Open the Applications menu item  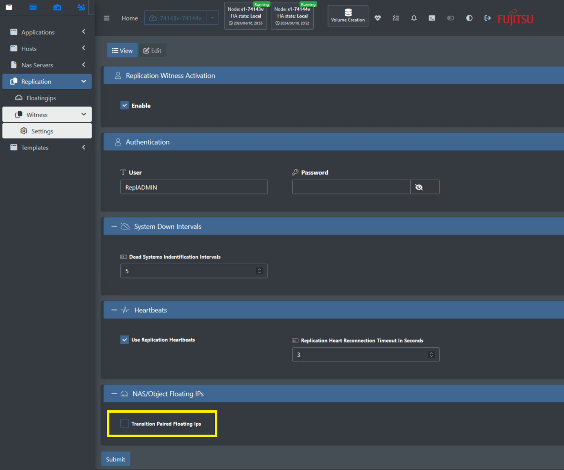pyautogui.click(x=47, y=32)
